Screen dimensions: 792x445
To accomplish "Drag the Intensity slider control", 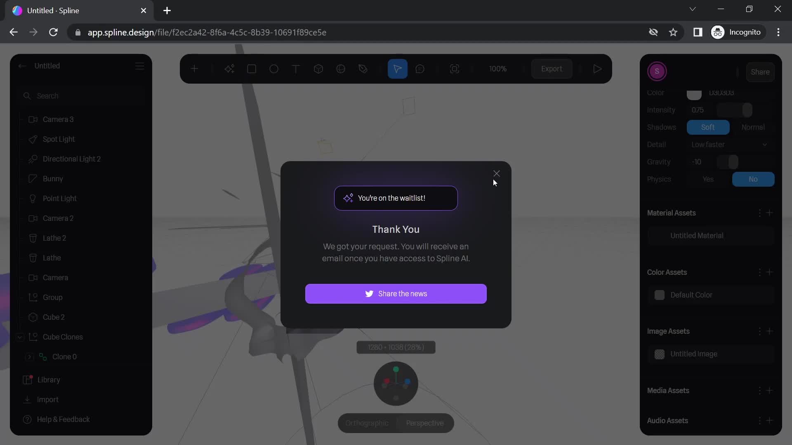I will pyautogui.click(x=748, y=110).
